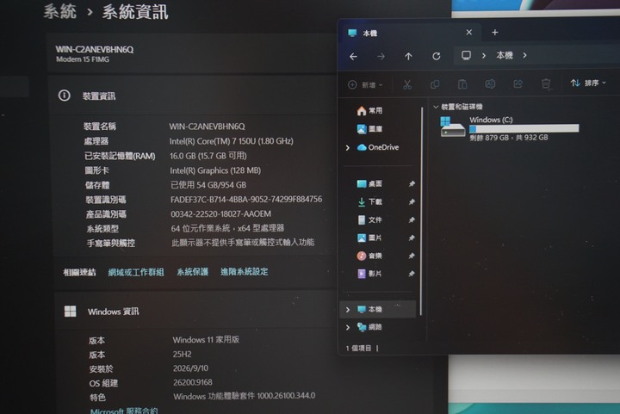Viewport: 620px width, 414px height.
Task: Open the 常用 Home item in sidebar
Action: tap(369, 111)
